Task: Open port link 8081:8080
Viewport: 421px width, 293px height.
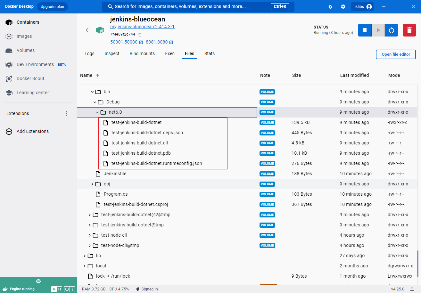Action: click(157, 42)
